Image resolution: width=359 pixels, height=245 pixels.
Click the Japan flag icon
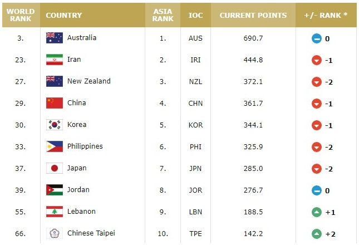(54, 168)
